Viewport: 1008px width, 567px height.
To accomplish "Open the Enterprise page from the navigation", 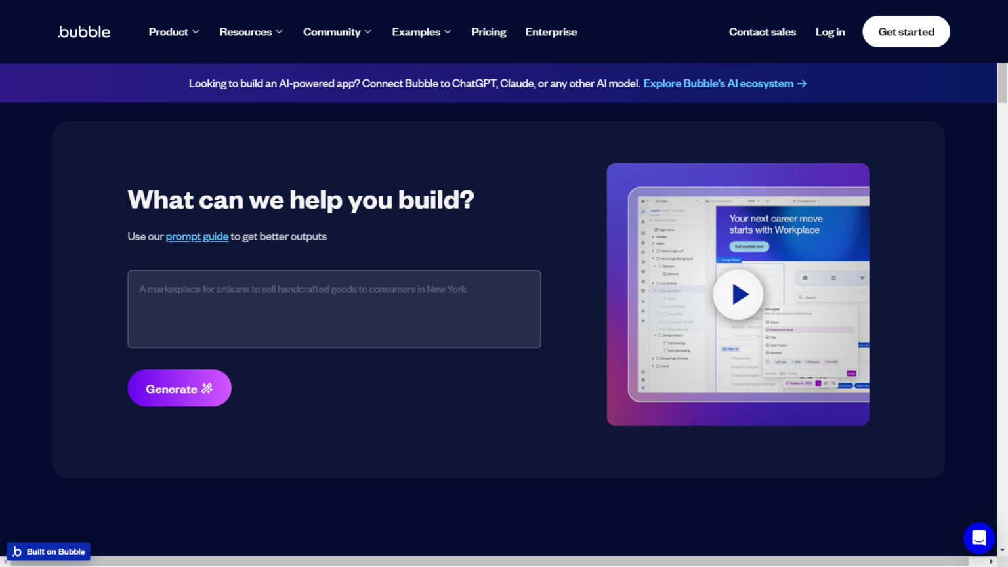I will (x=551, y=31).
